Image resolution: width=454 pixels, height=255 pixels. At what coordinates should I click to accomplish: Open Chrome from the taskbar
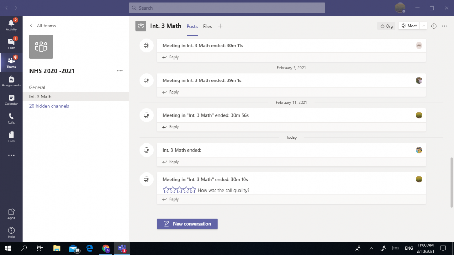tap(106, 248)
